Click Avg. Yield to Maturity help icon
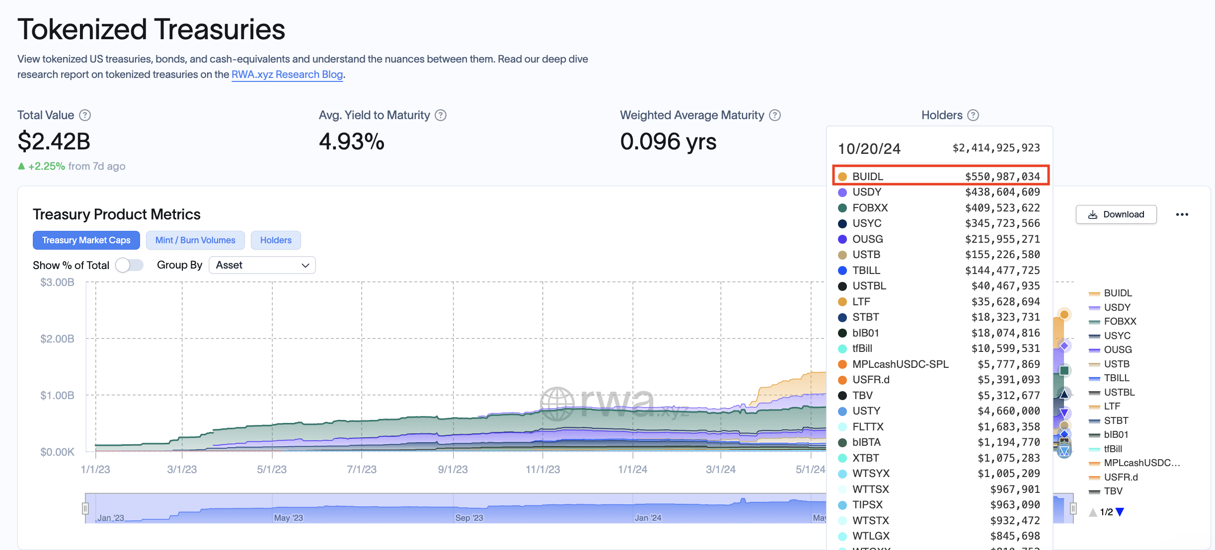This screenshot has height=550, width=1215. [x=441, y=115]
